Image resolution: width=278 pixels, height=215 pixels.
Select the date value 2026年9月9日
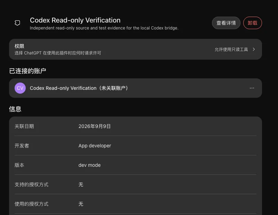(95, 126)
